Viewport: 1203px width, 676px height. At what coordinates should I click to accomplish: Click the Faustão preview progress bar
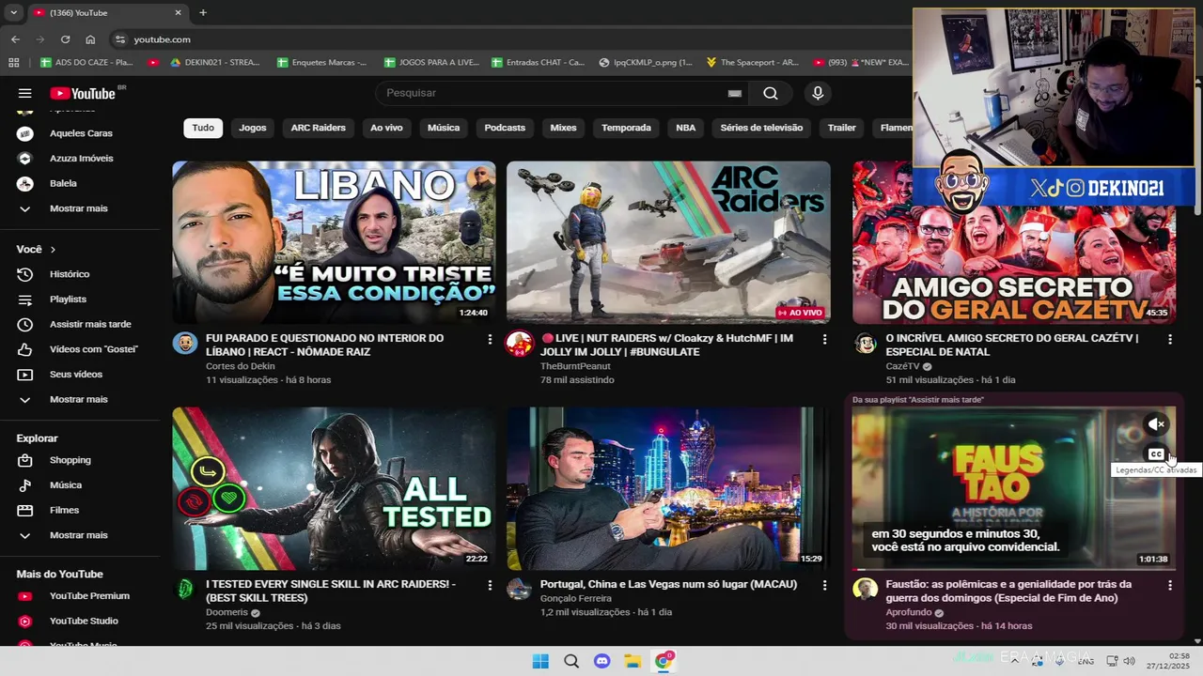tap(1014, 569)
